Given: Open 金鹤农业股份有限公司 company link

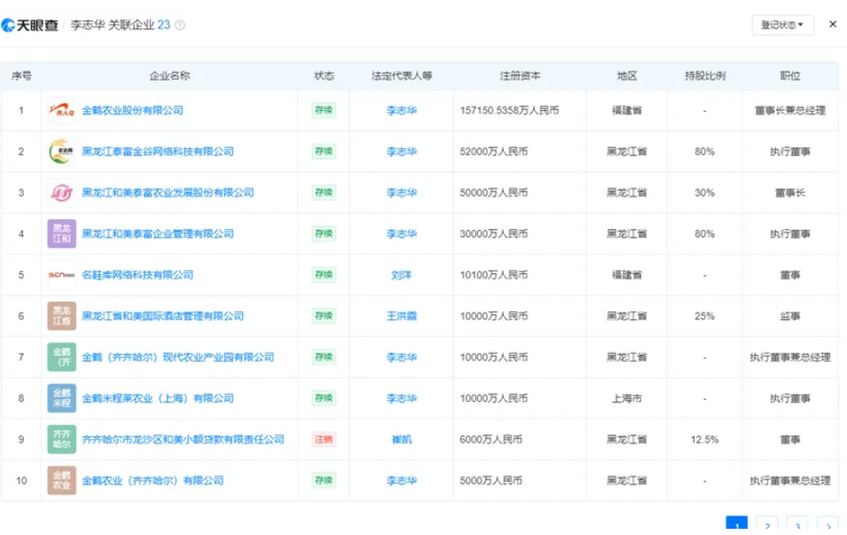Looking at the screenshot, I should [132, 111].
